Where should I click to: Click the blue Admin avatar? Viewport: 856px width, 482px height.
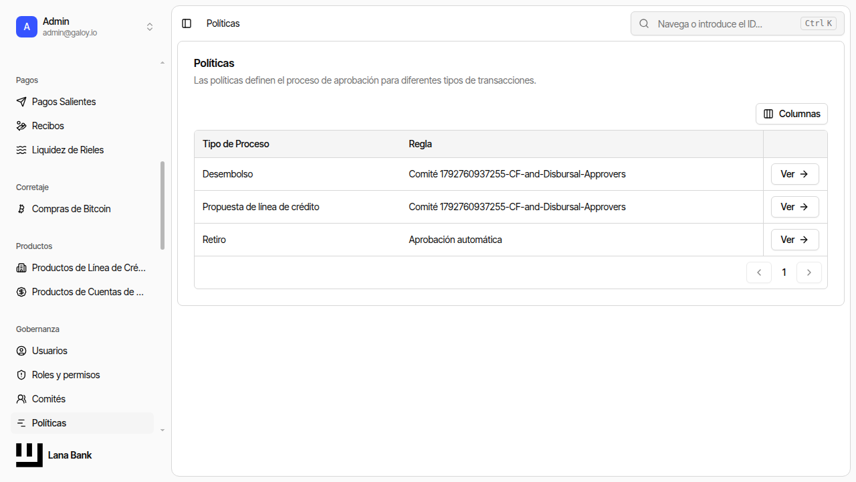27,27
